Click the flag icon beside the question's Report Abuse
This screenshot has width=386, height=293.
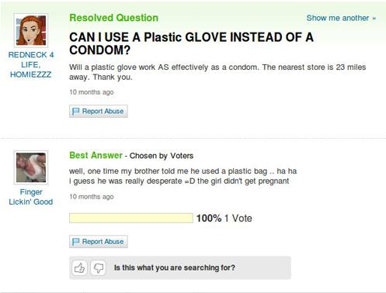[75, 112]
